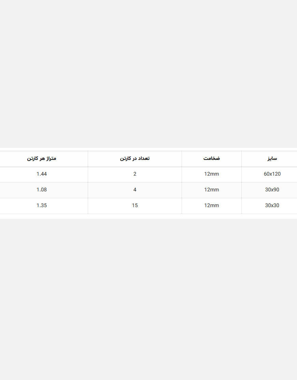The height and width of the screenshot is (380, 297).
Task: Click the سایز column header
Action: point(272,159)
